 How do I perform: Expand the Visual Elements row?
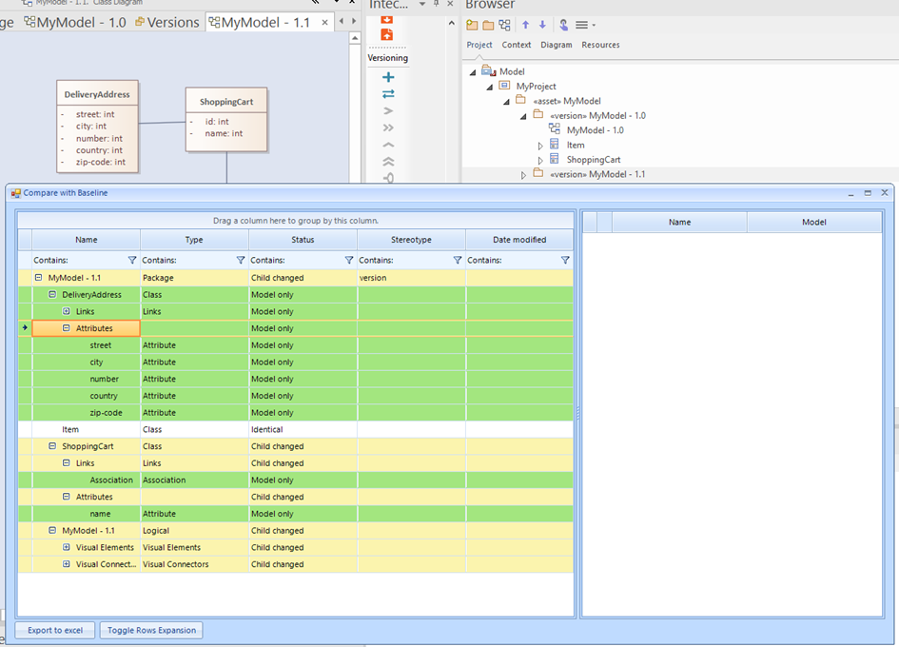(66, 547)
